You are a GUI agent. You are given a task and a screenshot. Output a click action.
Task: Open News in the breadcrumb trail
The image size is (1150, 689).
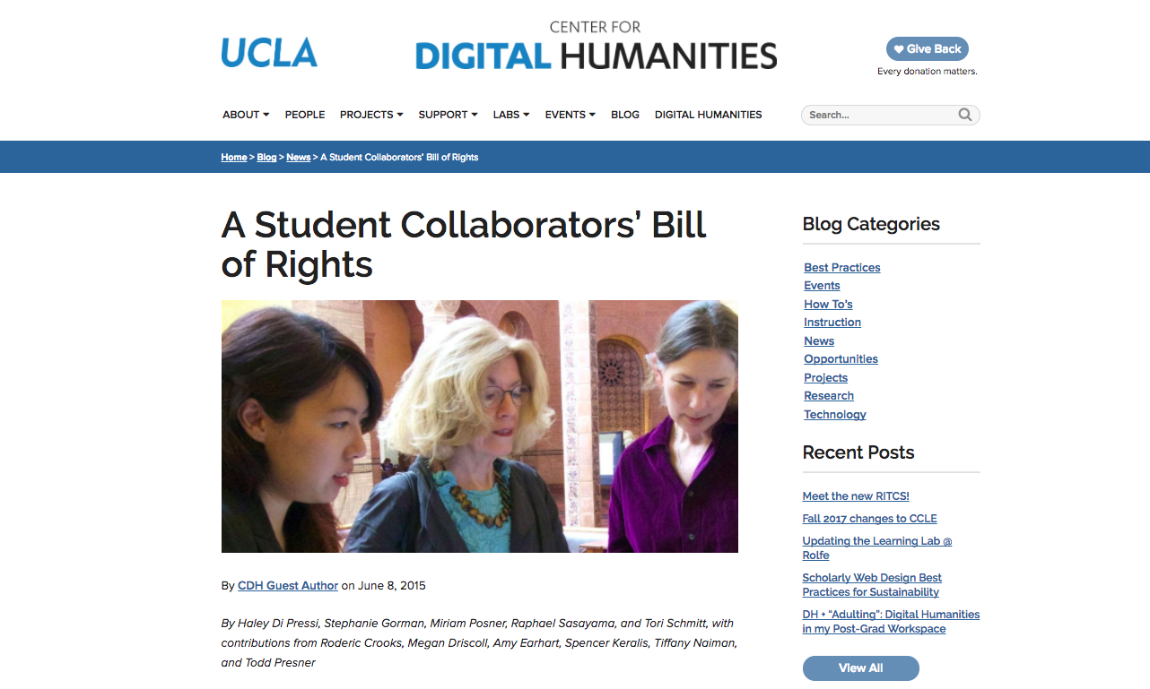click(x=299, y=158)
